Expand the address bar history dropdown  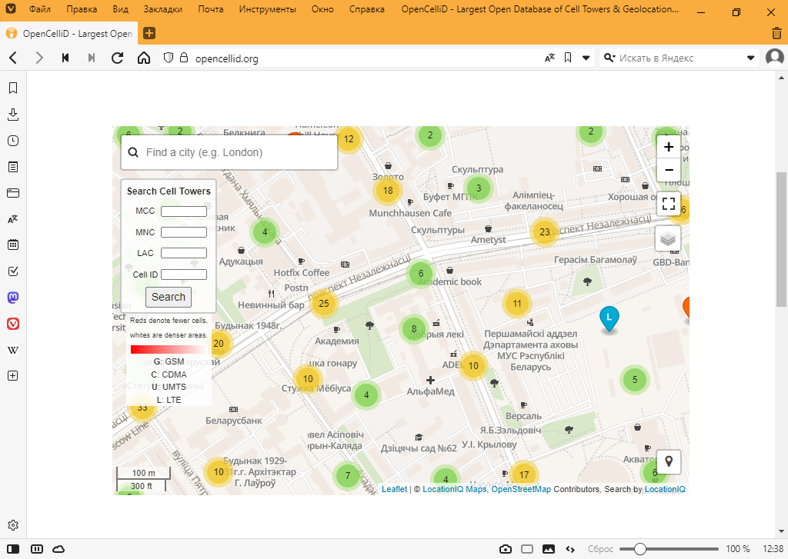[x=586, y=58]
